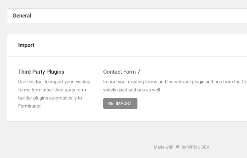Click the IMPORT button
This screenshot has width=247, height=158.
tap(120, 104)
